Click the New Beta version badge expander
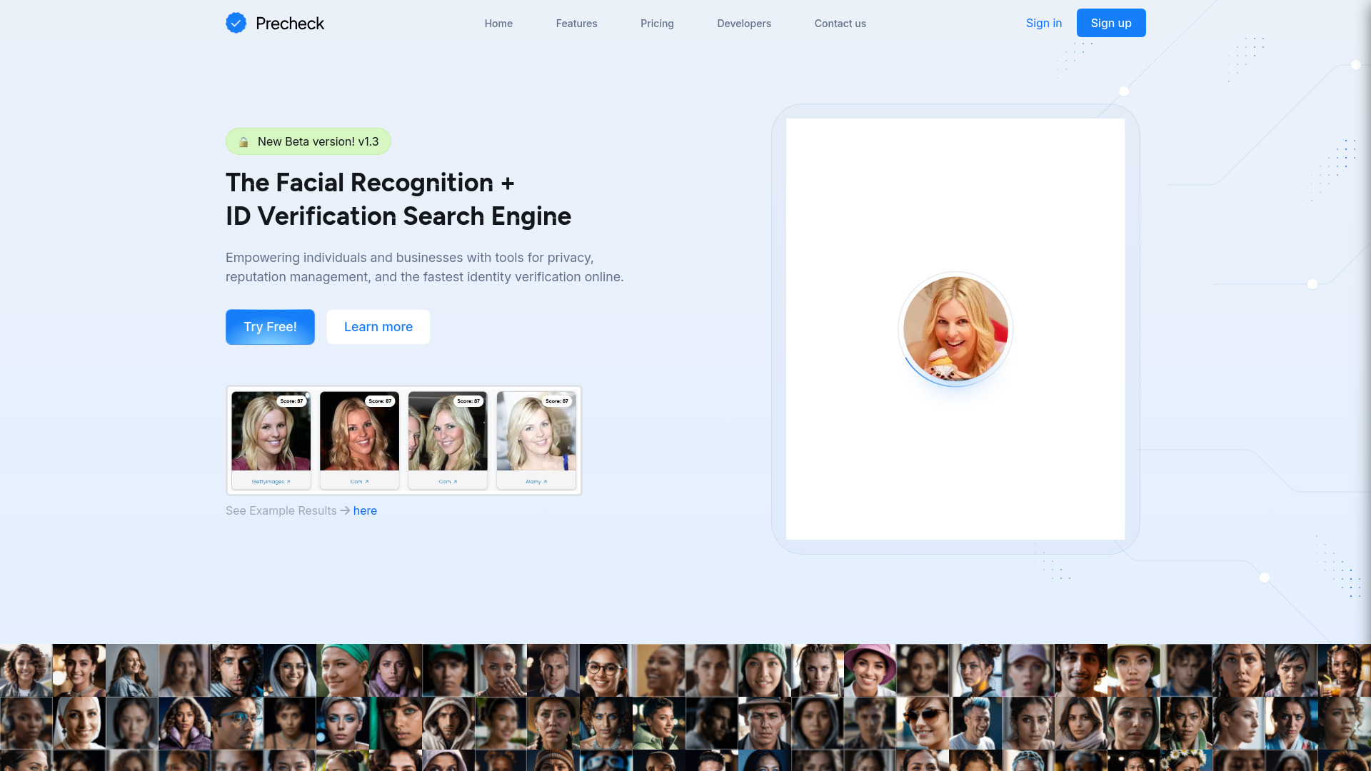Viewport: 1371px width, 771px height. click(308, 141)
